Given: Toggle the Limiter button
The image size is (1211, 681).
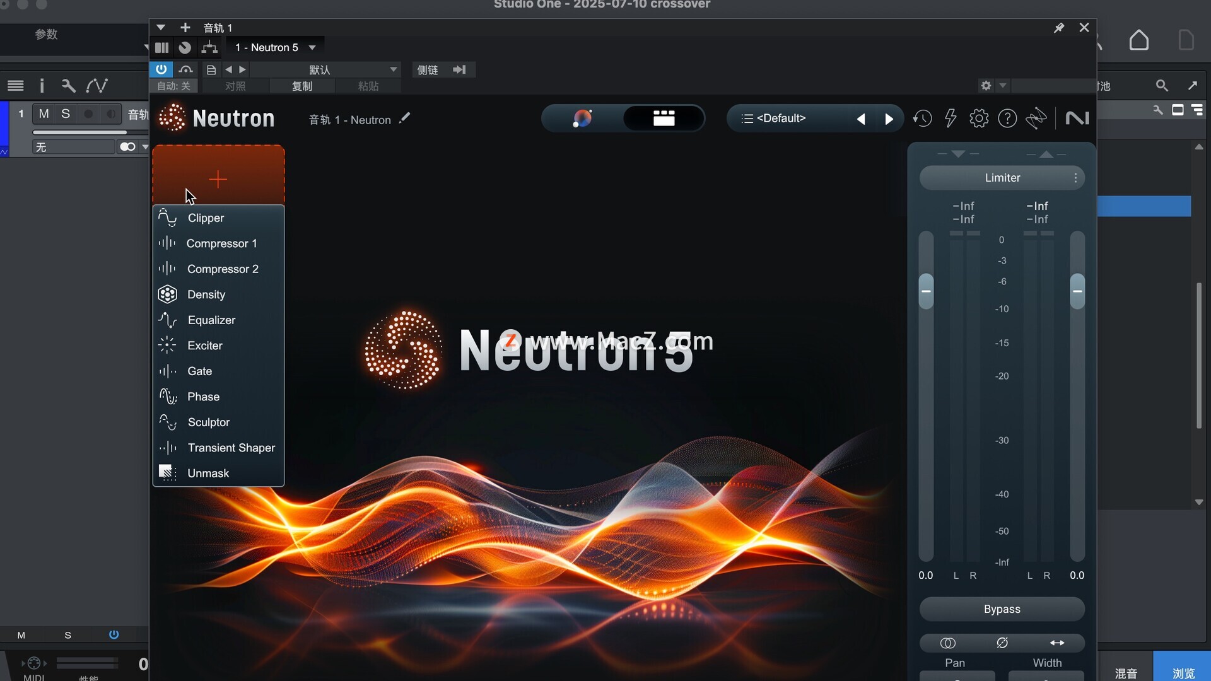Looking at the screenshot, I should [1002, 178].
